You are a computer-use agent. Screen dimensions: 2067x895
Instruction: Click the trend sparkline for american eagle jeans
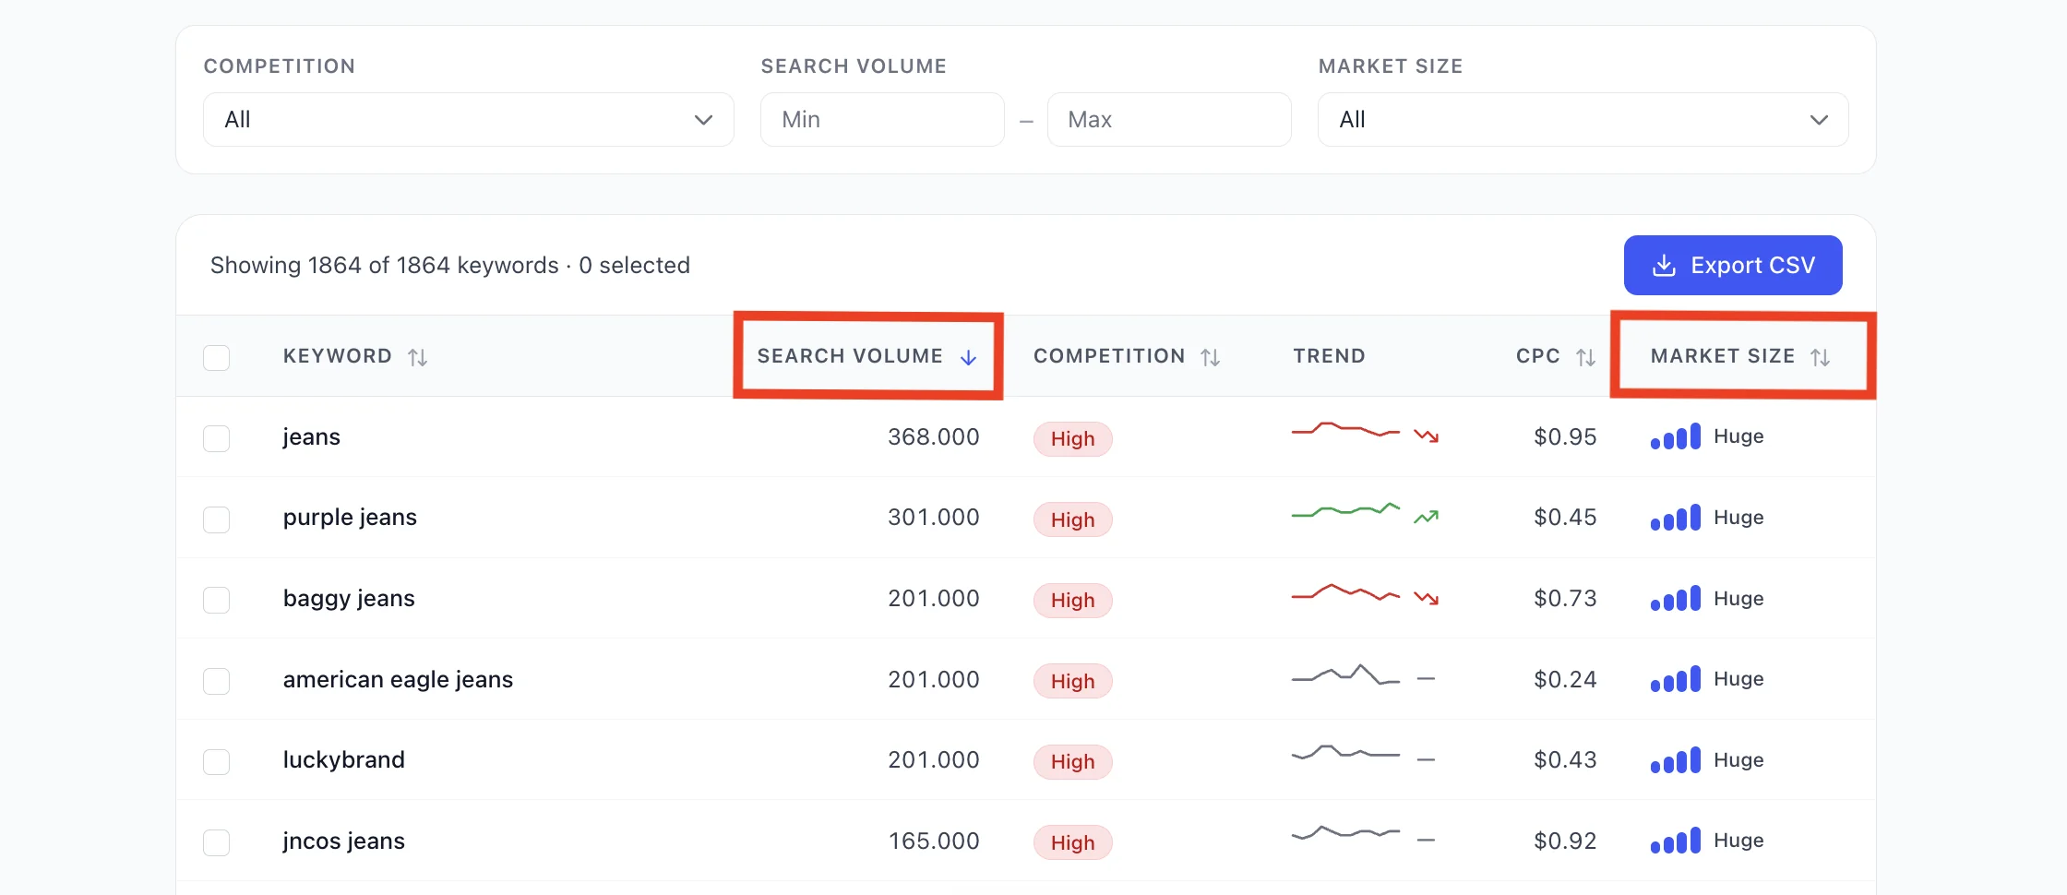point(1345,674)
